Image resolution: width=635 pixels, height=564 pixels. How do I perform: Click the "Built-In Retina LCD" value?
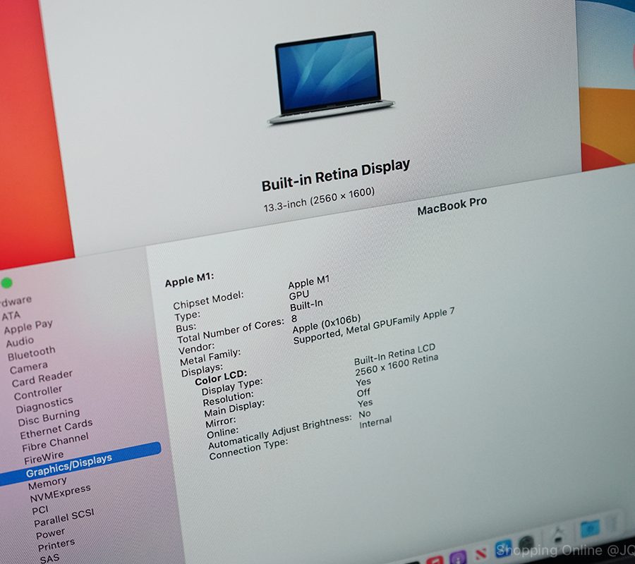coord(394,355)
